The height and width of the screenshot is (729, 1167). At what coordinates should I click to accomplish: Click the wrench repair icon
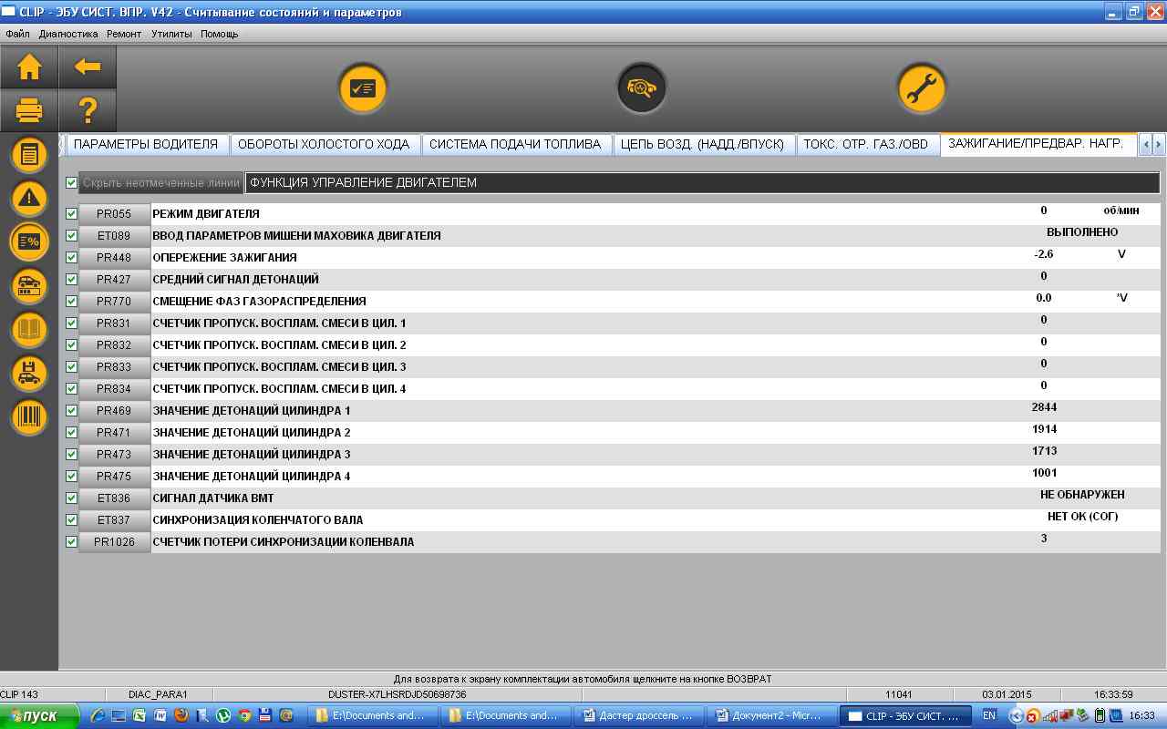pyautogui.click(x=921, y=88)
